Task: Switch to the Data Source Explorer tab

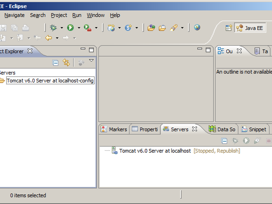Action: click(x=222, y=129)
